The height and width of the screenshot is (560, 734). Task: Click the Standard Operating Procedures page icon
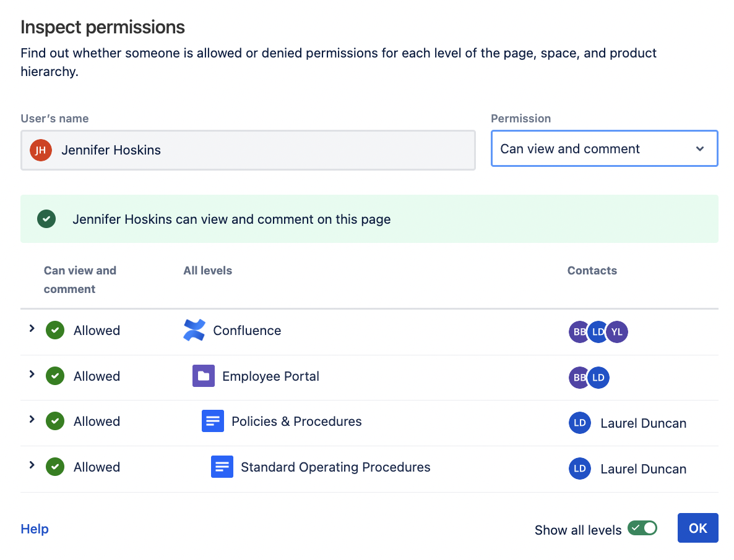[222, 467]
